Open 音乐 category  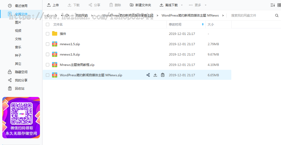pos(18,47)
